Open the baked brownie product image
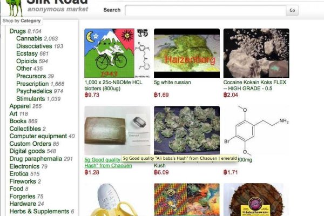 256,200
